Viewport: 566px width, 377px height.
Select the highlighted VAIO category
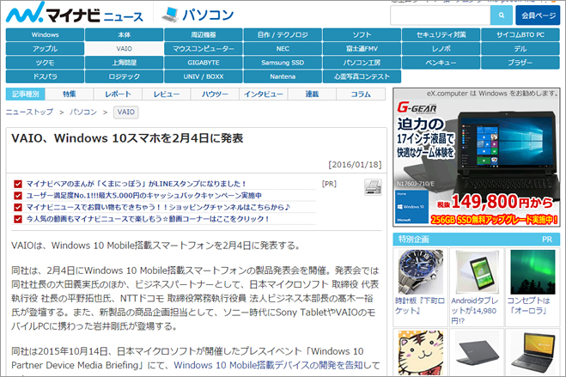(125, 49)
